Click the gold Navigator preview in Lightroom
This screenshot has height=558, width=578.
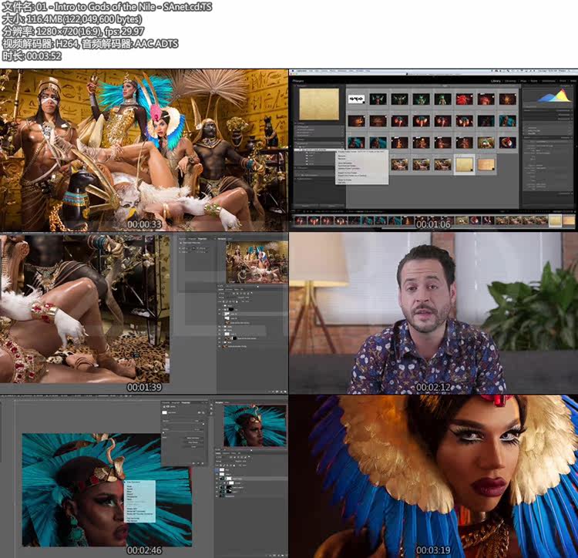[319, 104]
